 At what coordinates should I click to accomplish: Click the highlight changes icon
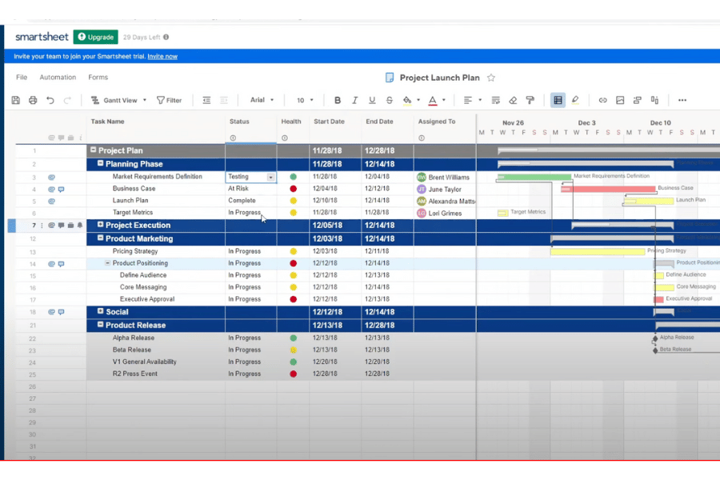tap(575, 100)
